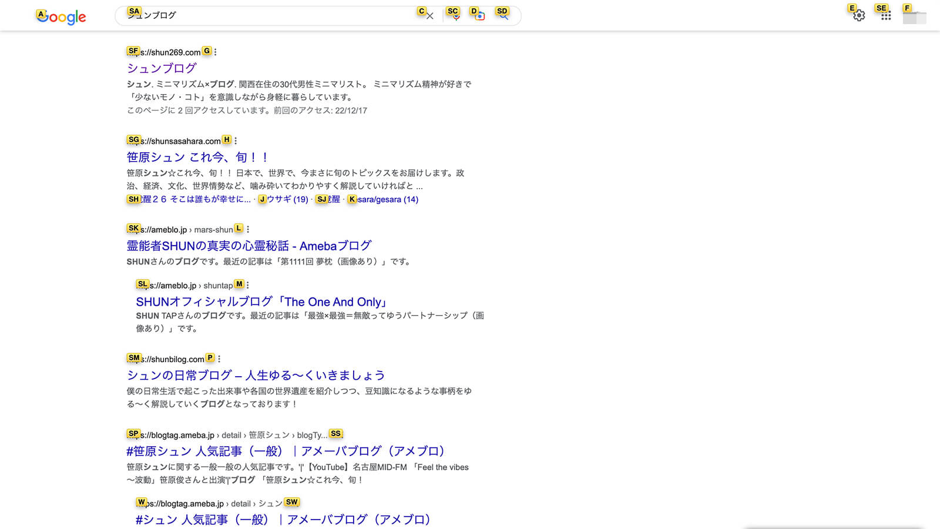Open options menu for shunsasahara.com result

[236, 140]
